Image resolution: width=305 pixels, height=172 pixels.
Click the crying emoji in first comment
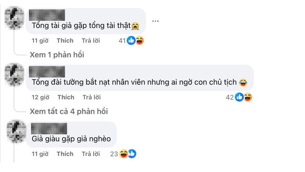click(135, 26)
